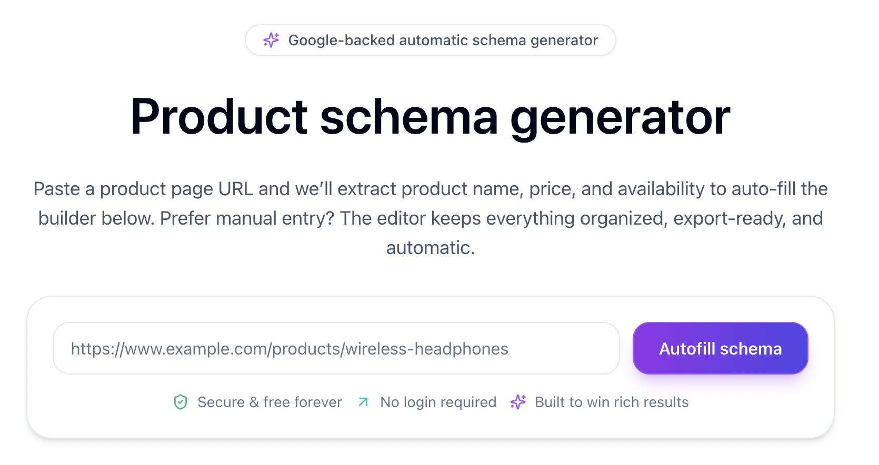Click the 'Built to win rich results' label
This screenshot has width=879, height=465.
612,402
